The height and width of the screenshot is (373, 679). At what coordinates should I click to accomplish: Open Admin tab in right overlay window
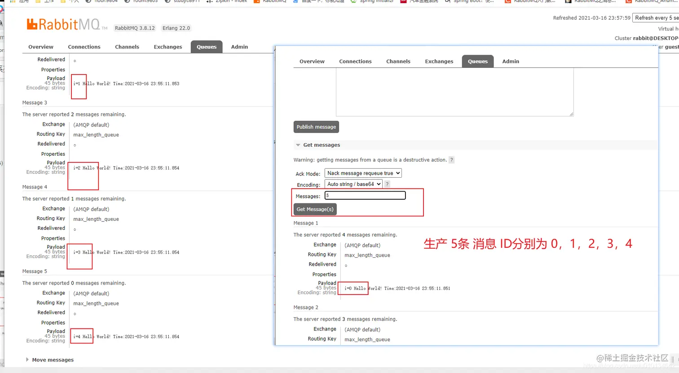click(x=511, y=61)
